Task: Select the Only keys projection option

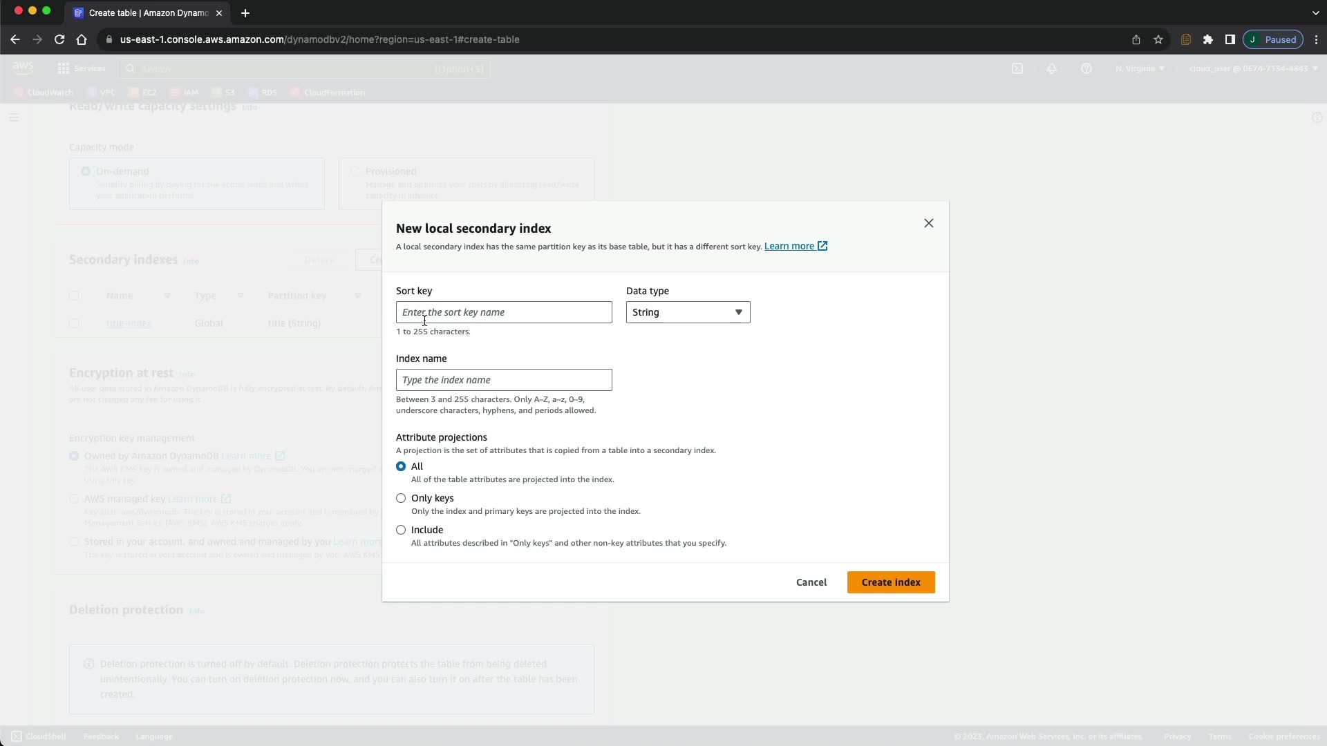Action: click(x=401, y=498)
